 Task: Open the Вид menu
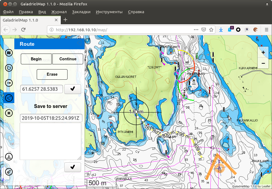pos(42,12)
